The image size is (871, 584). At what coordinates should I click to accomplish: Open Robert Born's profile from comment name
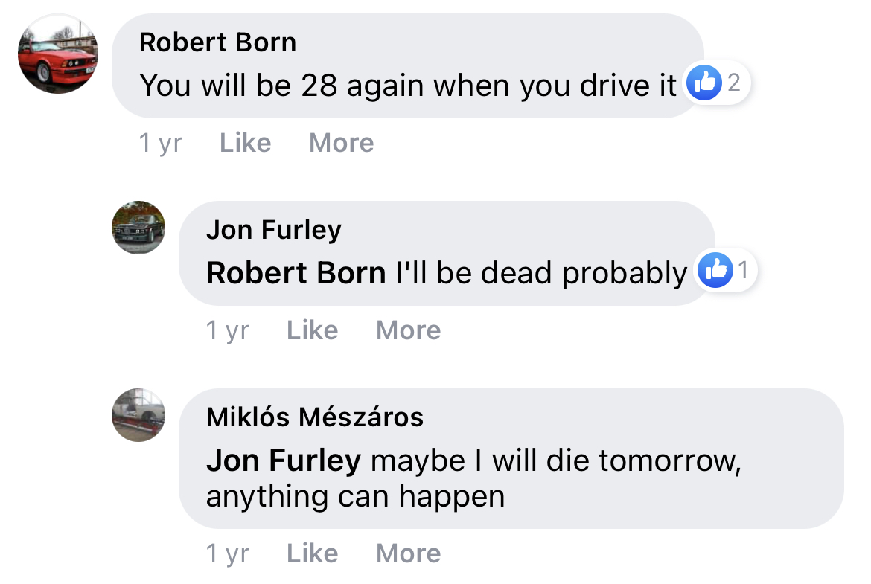[217, 42]
